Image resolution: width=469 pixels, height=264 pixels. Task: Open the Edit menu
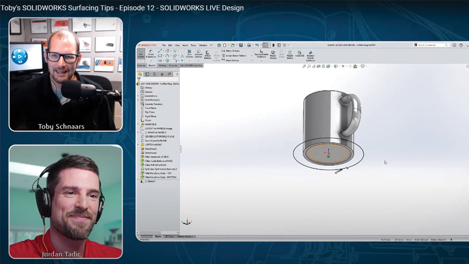[x=170, y=45]
